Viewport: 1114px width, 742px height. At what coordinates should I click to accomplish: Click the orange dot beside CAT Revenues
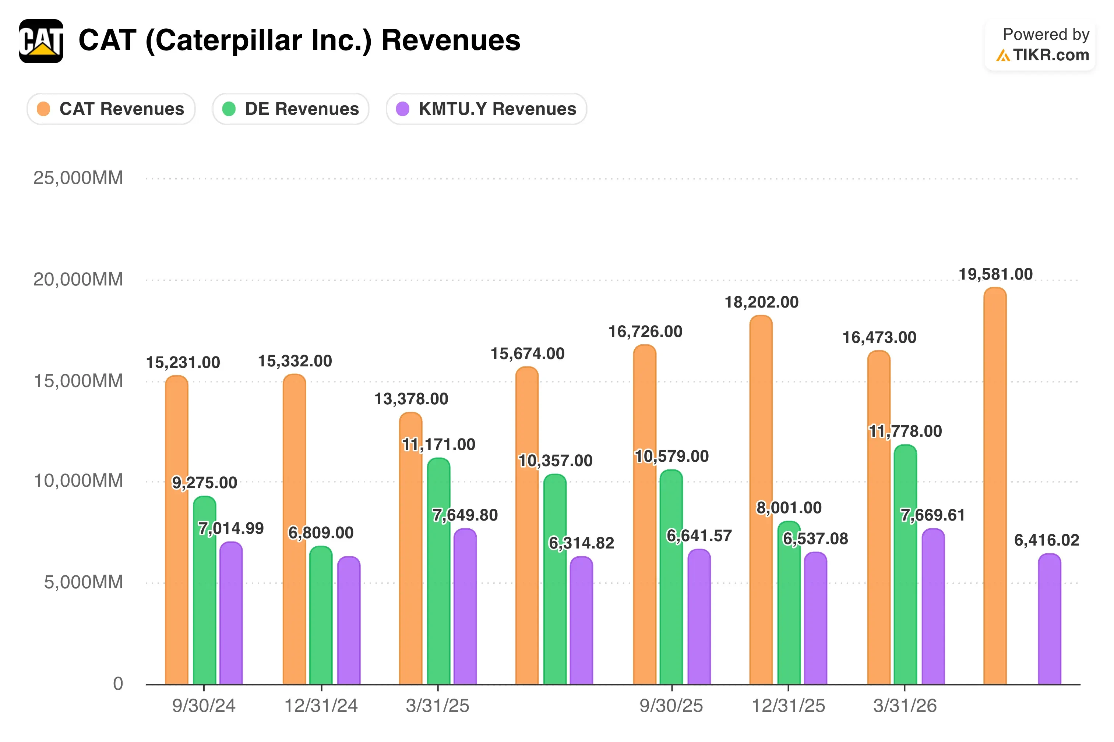[x=43, y=109]
